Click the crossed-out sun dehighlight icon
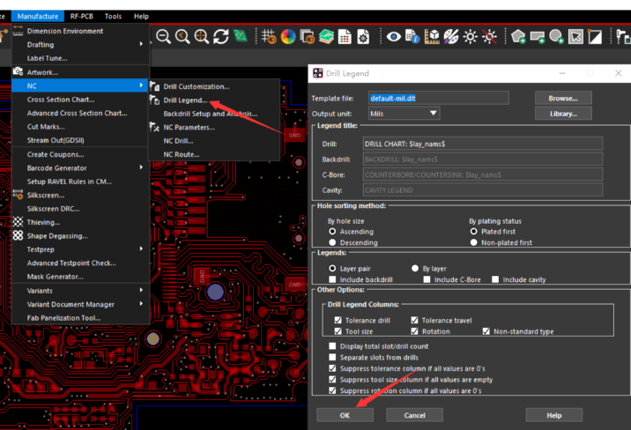This screenshot has height=430, width=631. tap(489, 37)
